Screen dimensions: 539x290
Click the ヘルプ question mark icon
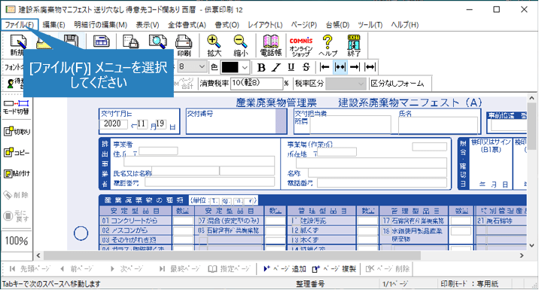tap(327, 45)
